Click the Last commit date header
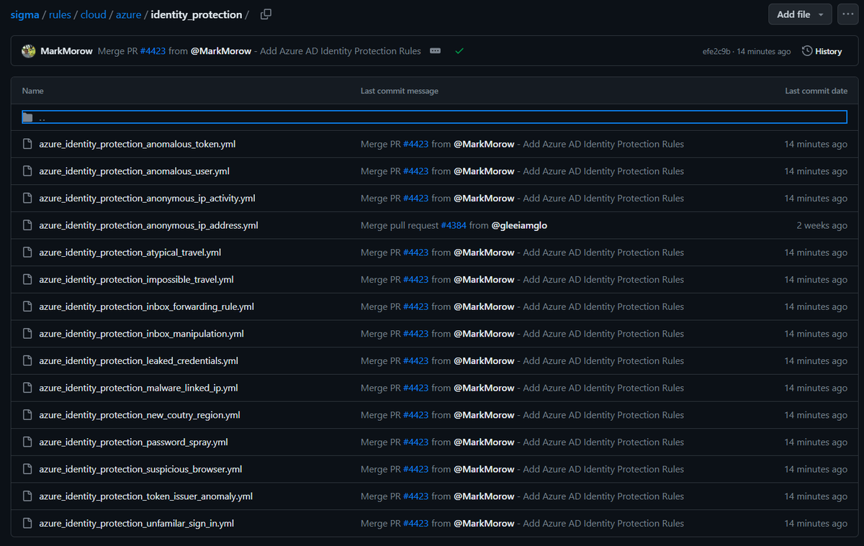Viewport: 864px width, 546px height. pyautogui.click(x=816, y=91)
